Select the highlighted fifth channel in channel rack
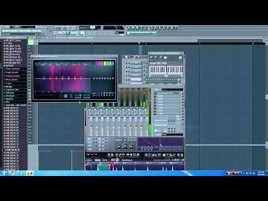This screenshot has width=268, height=201. [x=136, y=79]
